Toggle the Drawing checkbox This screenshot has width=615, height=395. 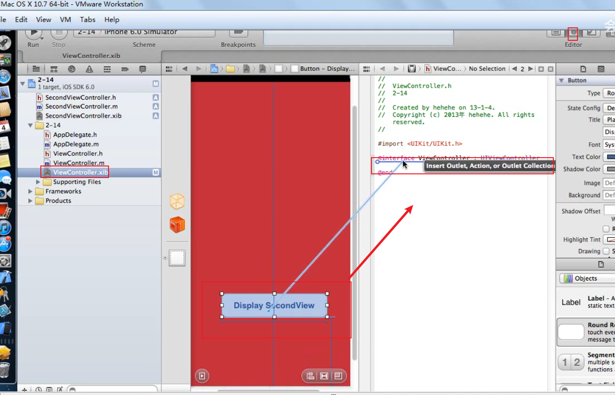[606, 251]
